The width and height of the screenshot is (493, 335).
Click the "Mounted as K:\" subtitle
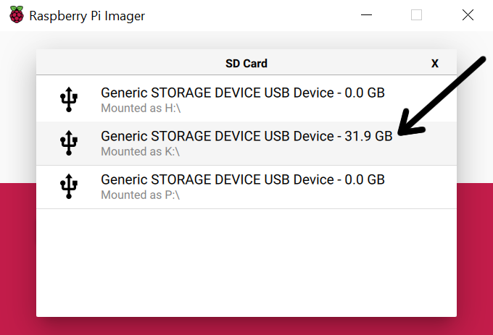point(140,151)
